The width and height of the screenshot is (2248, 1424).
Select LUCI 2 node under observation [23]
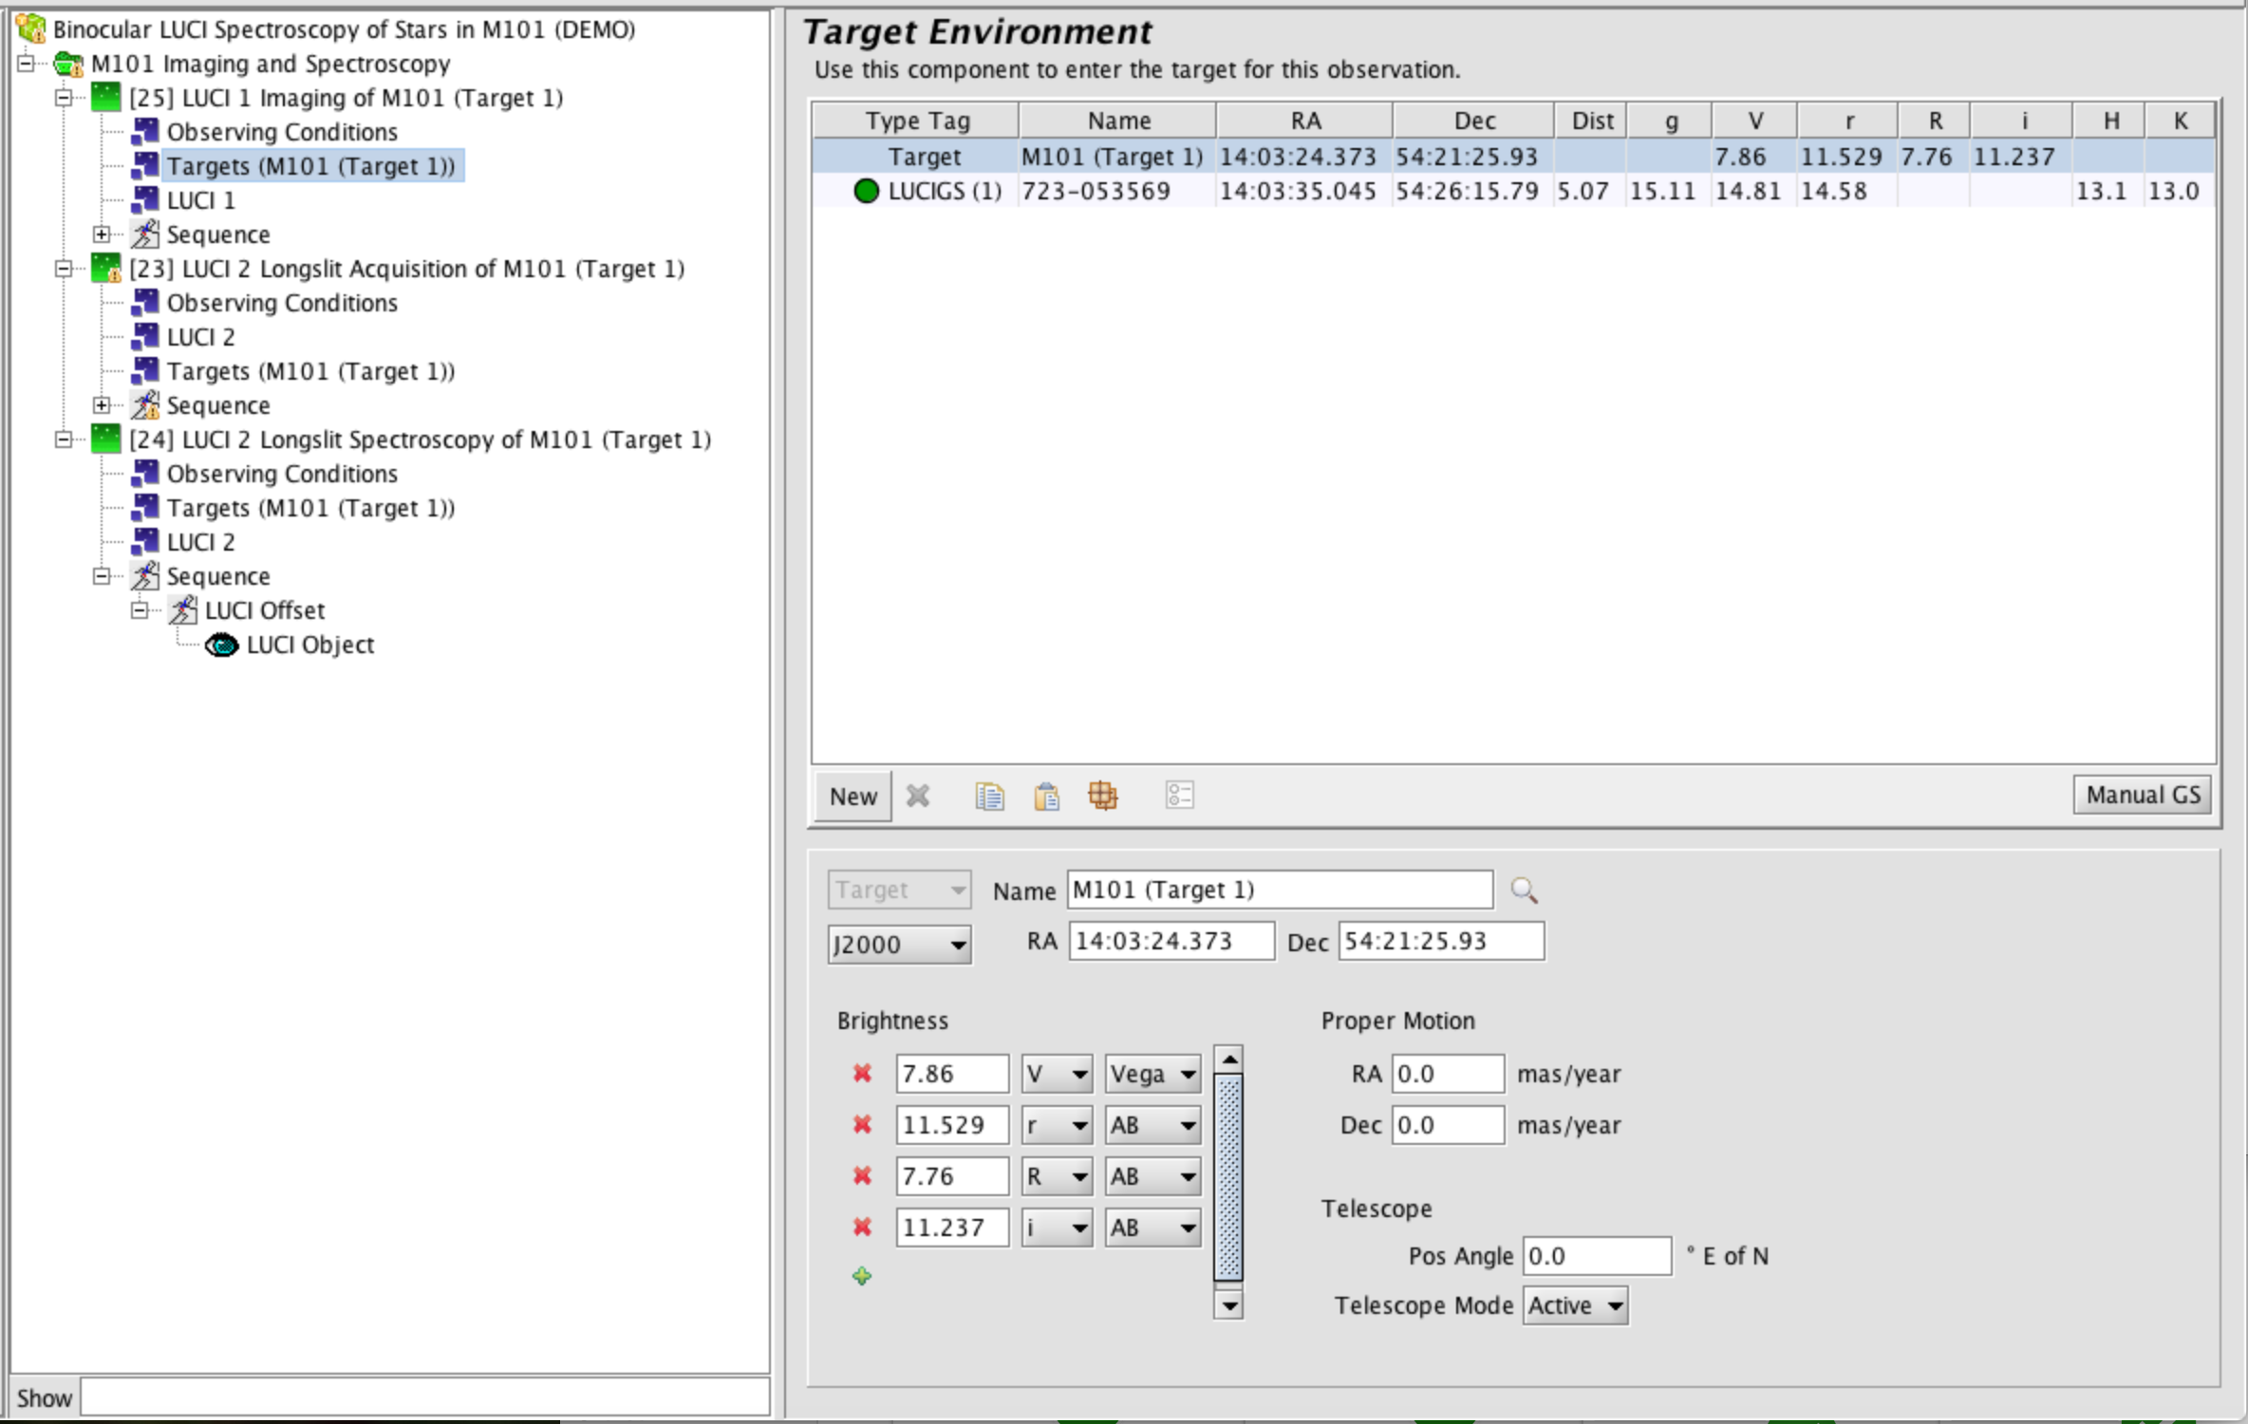pyautogui.click(x=200, y=337)
